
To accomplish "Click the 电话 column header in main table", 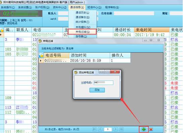I will [x=47, y=30].
